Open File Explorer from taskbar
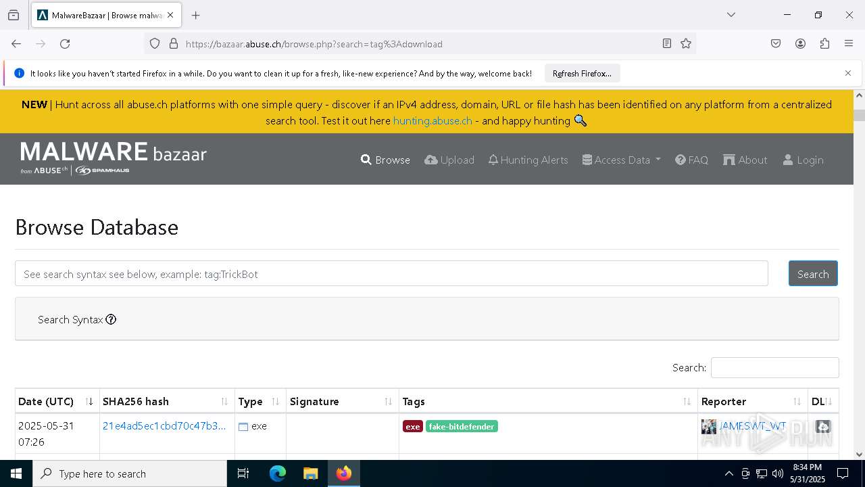This screenshot has width=865, height=487. 310,473
